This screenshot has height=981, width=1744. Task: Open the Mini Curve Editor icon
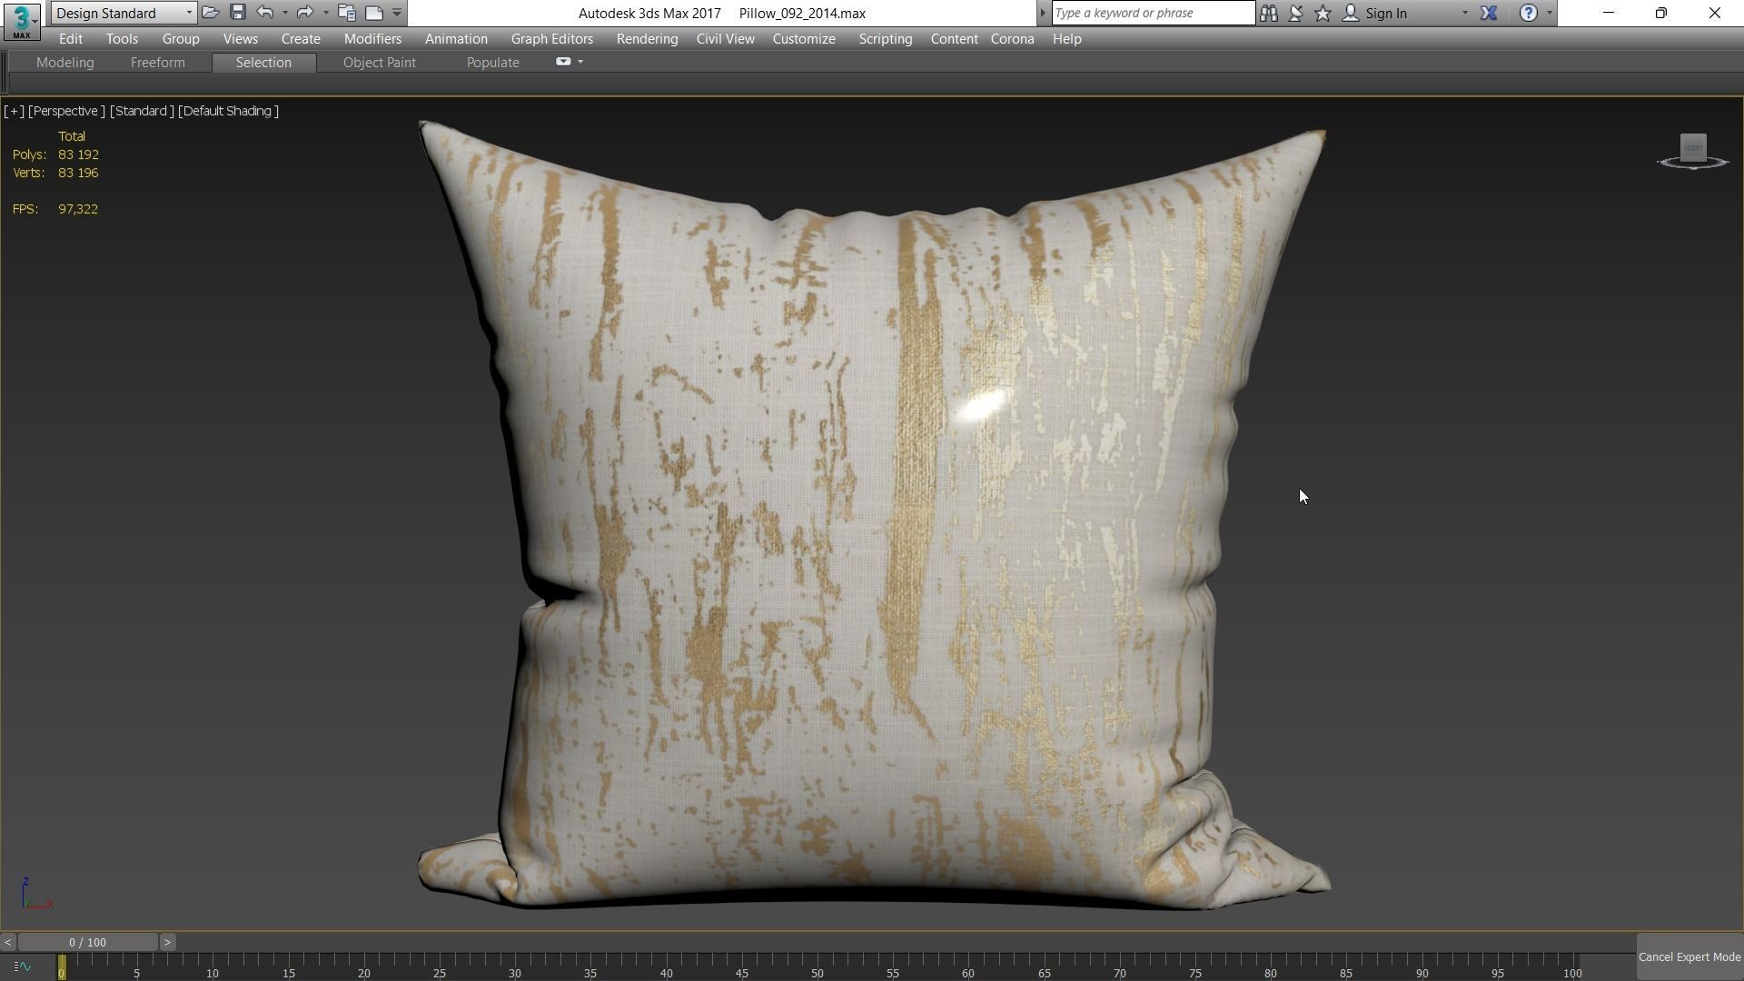click(23, 966)
